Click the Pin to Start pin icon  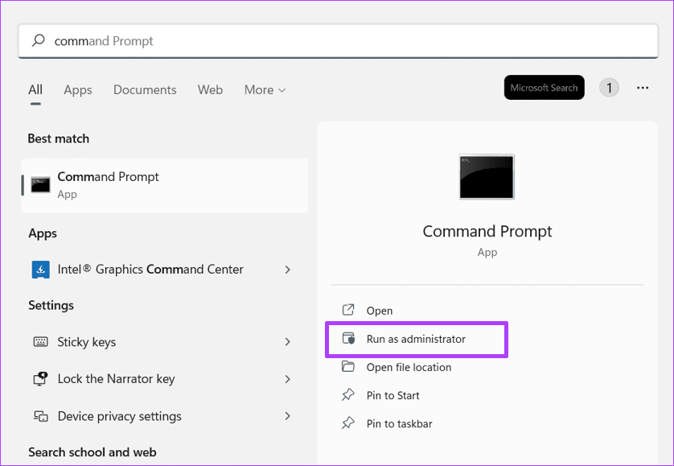tap(347, 394)
